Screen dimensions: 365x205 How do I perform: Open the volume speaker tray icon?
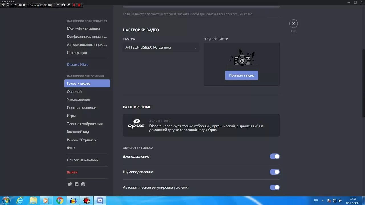tap(340, 200)
